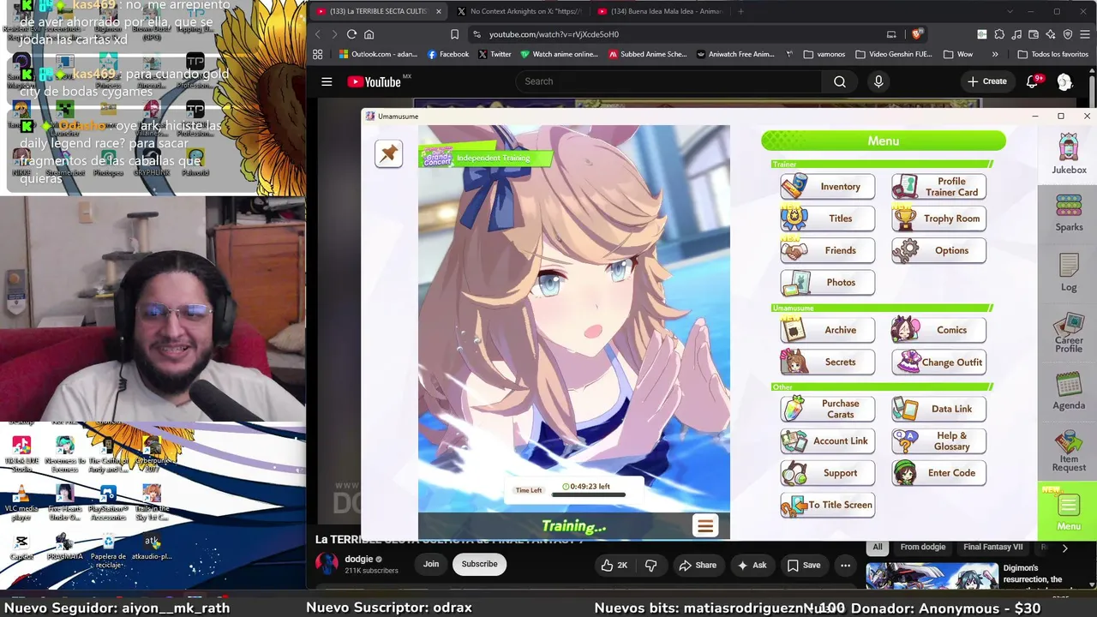This screenshot has height=617, width=1097.
Task: Open Help & Glossary
Action: pyautogui.click(x=938, y=440)
